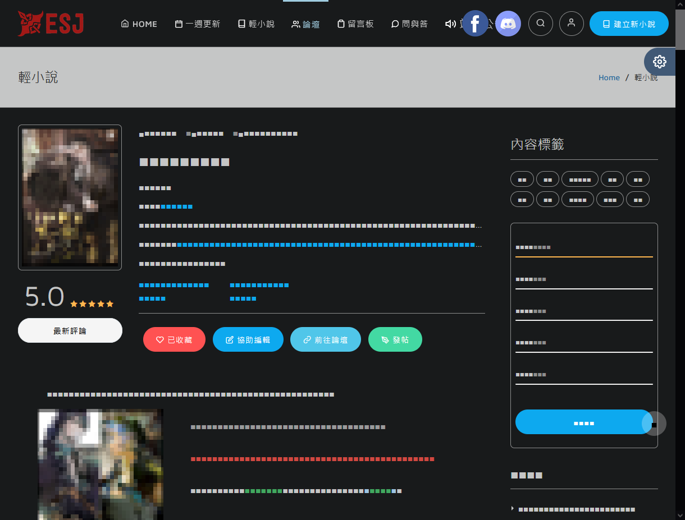The height and width of the screenshot is (520, 685).
Task: Navigate to 論壇 from the top menu
Action: click(x=305, y=24)
